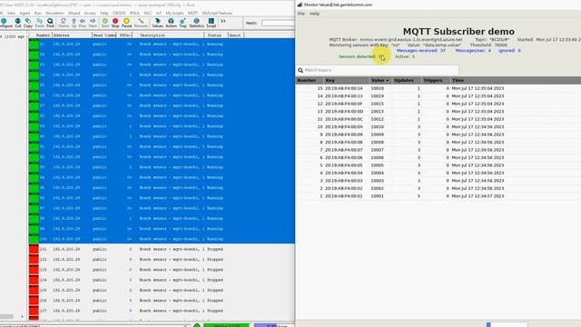Select sensor row with key 20:19:AB:F4:00:14

(438, 89)
